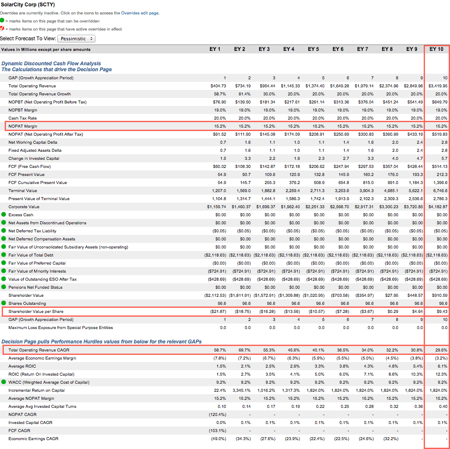Click the green override icon beside Excess Cash
This screenshot has width=450, height=449.
tap(3, 214)
